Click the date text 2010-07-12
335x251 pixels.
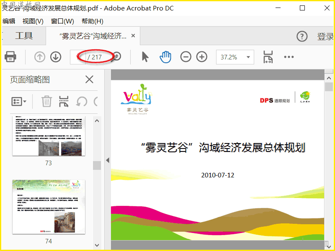217,175
